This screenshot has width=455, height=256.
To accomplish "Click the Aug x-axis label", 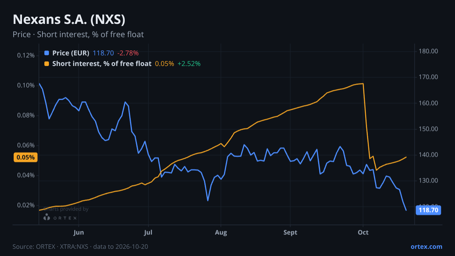I will click(221, 232).
